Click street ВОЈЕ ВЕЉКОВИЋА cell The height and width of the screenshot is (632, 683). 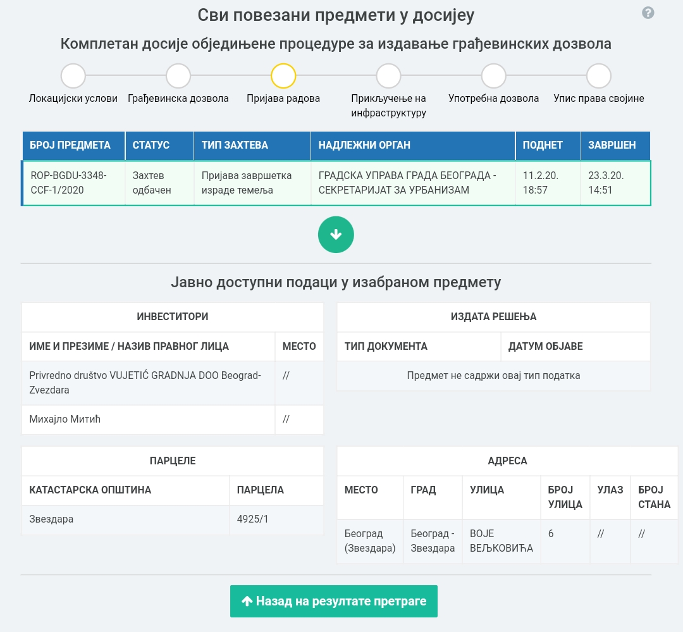(x=501, y=541)
